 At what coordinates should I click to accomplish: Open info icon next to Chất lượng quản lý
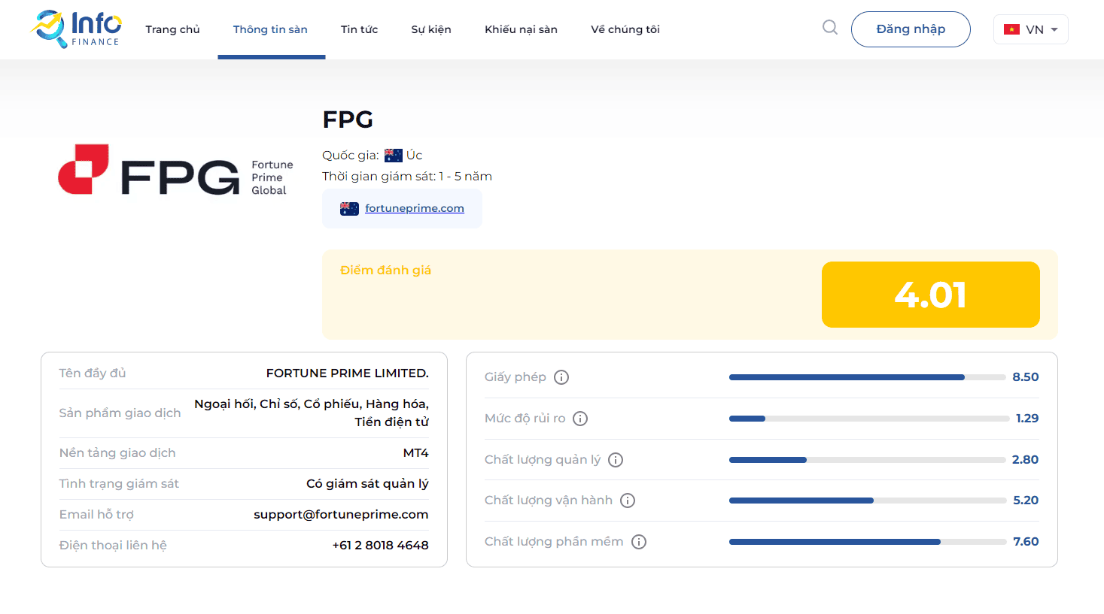tap(616, 460)
